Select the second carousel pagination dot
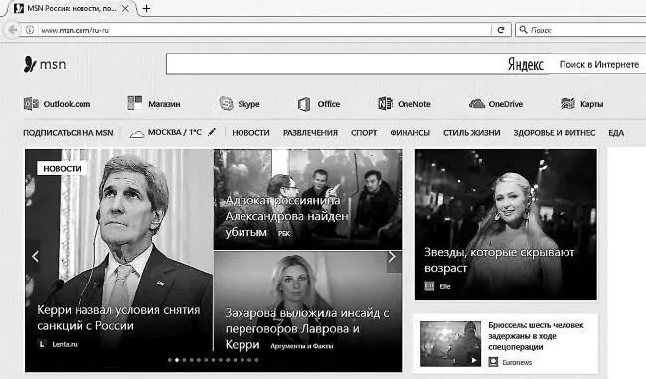The image size is (646, 379). (177, 360)
